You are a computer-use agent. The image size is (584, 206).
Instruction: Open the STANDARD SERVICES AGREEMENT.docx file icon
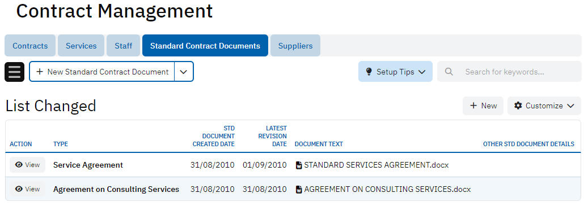pyautogui.click(x=298, y=165)
